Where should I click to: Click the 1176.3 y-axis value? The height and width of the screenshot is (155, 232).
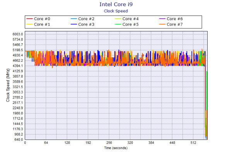click(x=18, y=129)
